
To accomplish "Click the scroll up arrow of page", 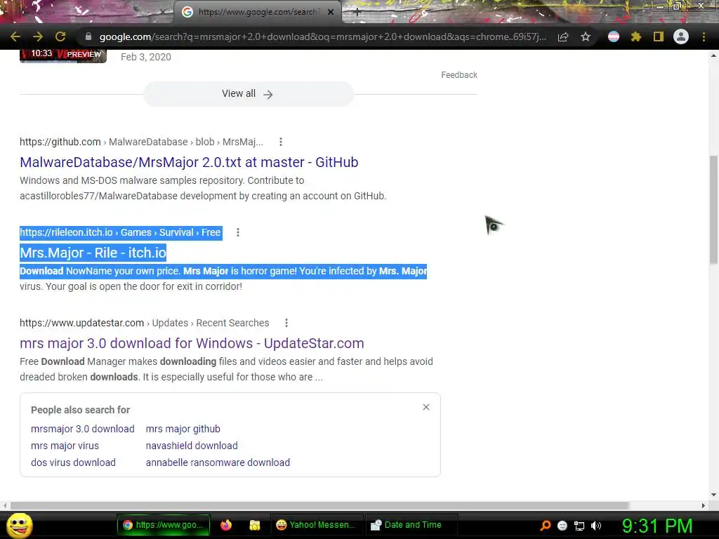I will coord(713,55).
